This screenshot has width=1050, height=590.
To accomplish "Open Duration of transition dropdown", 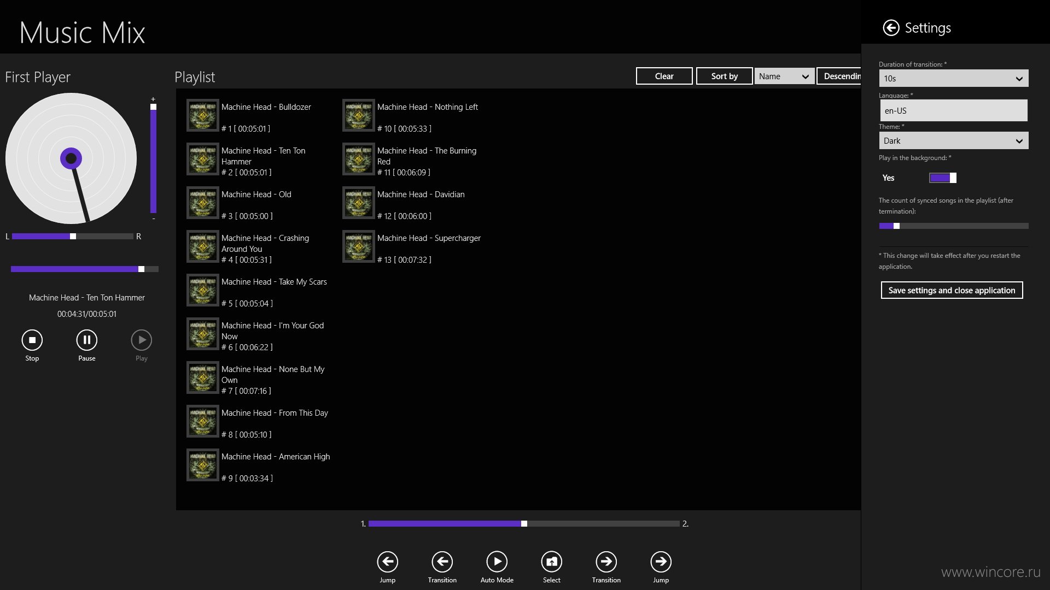I will pyautogui.click(x=953, y=78).
